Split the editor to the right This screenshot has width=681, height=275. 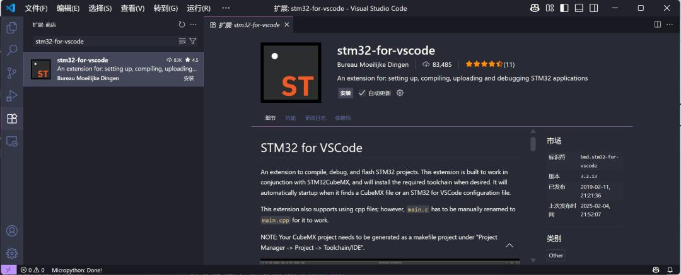pyautogui.click(x=658, y=25)
